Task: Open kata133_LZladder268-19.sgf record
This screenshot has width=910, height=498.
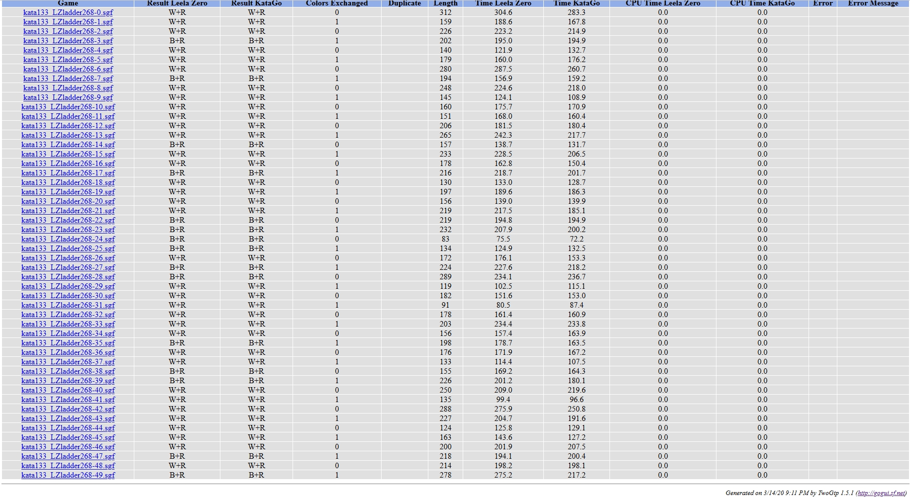Action: (68, 192)
